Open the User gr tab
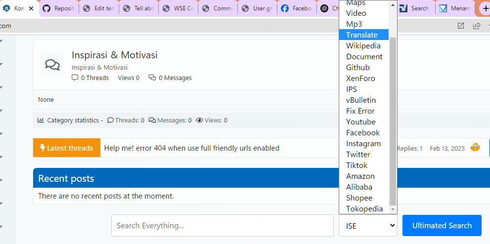Image resolution: width=490 pixels, height=244 pixels. click(258, 8)
